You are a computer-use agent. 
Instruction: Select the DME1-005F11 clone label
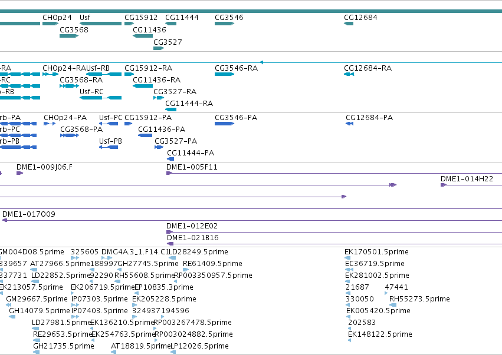[x=192, y=167]
